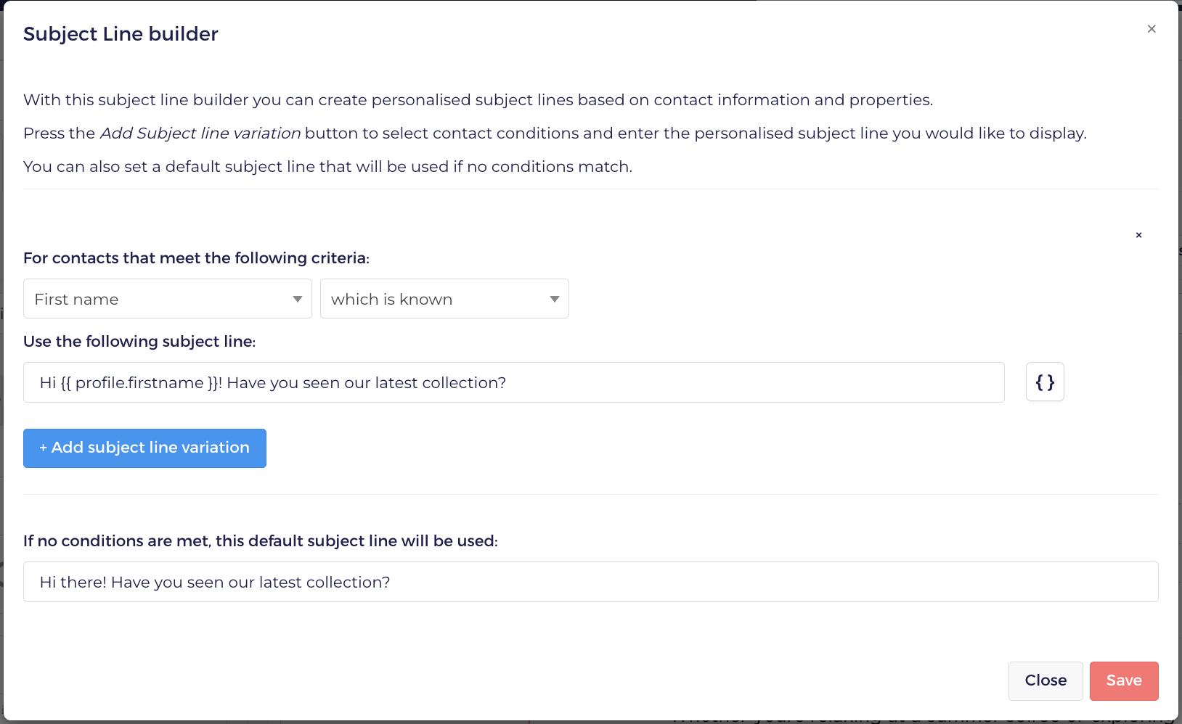Click the 'With this subject line builder' intro sentence
Viewport: 1182px width, 724px height.
tap(478, 100)
